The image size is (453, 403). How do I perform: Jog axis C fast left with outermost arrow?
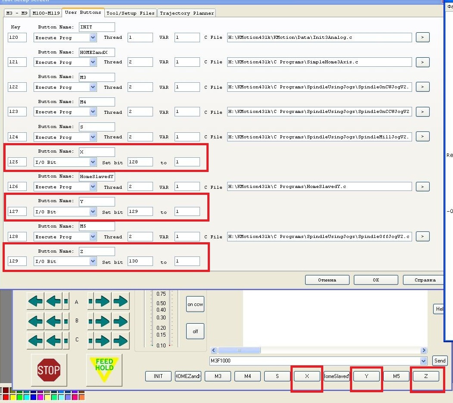click(x=35, y=341)
